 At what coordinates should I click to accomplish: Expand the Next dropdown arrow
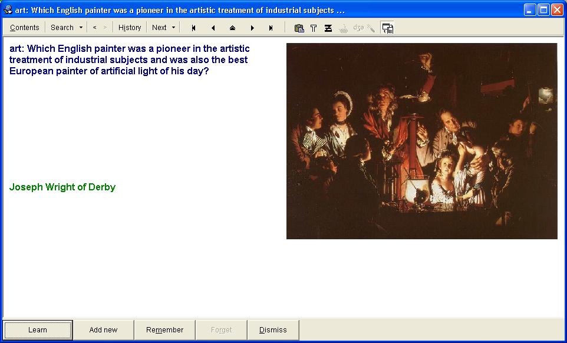click(x=173, y=28)
